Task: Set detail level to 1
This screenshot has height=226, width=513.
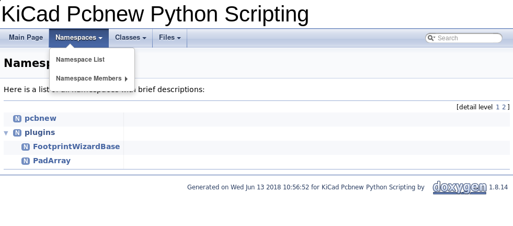Action: pyautogui.click(x=497, y=107)
